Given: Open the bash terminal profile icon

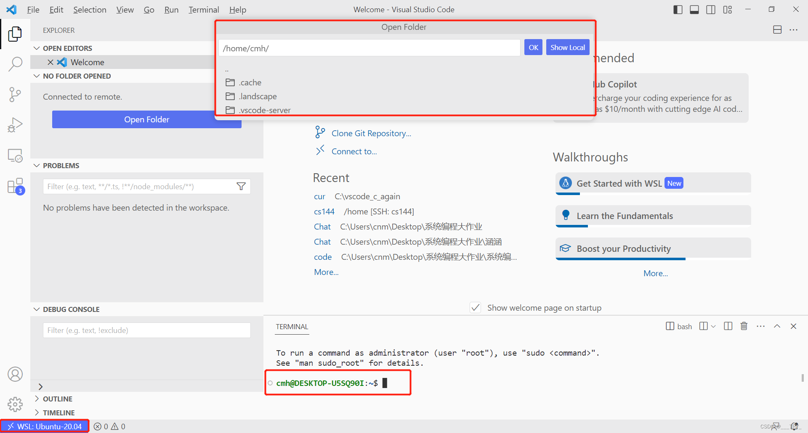Looking at the screenshot, I should click(x=670, y=326).
